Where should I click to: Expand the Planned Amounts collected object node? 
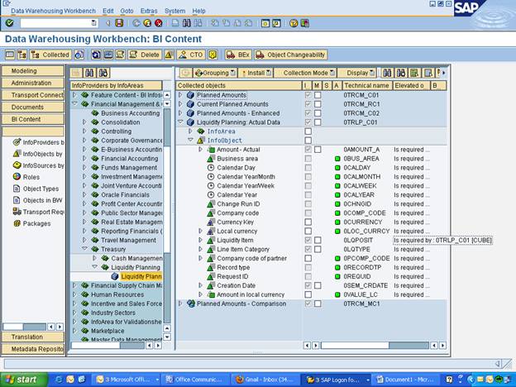(x=180, y=95)
